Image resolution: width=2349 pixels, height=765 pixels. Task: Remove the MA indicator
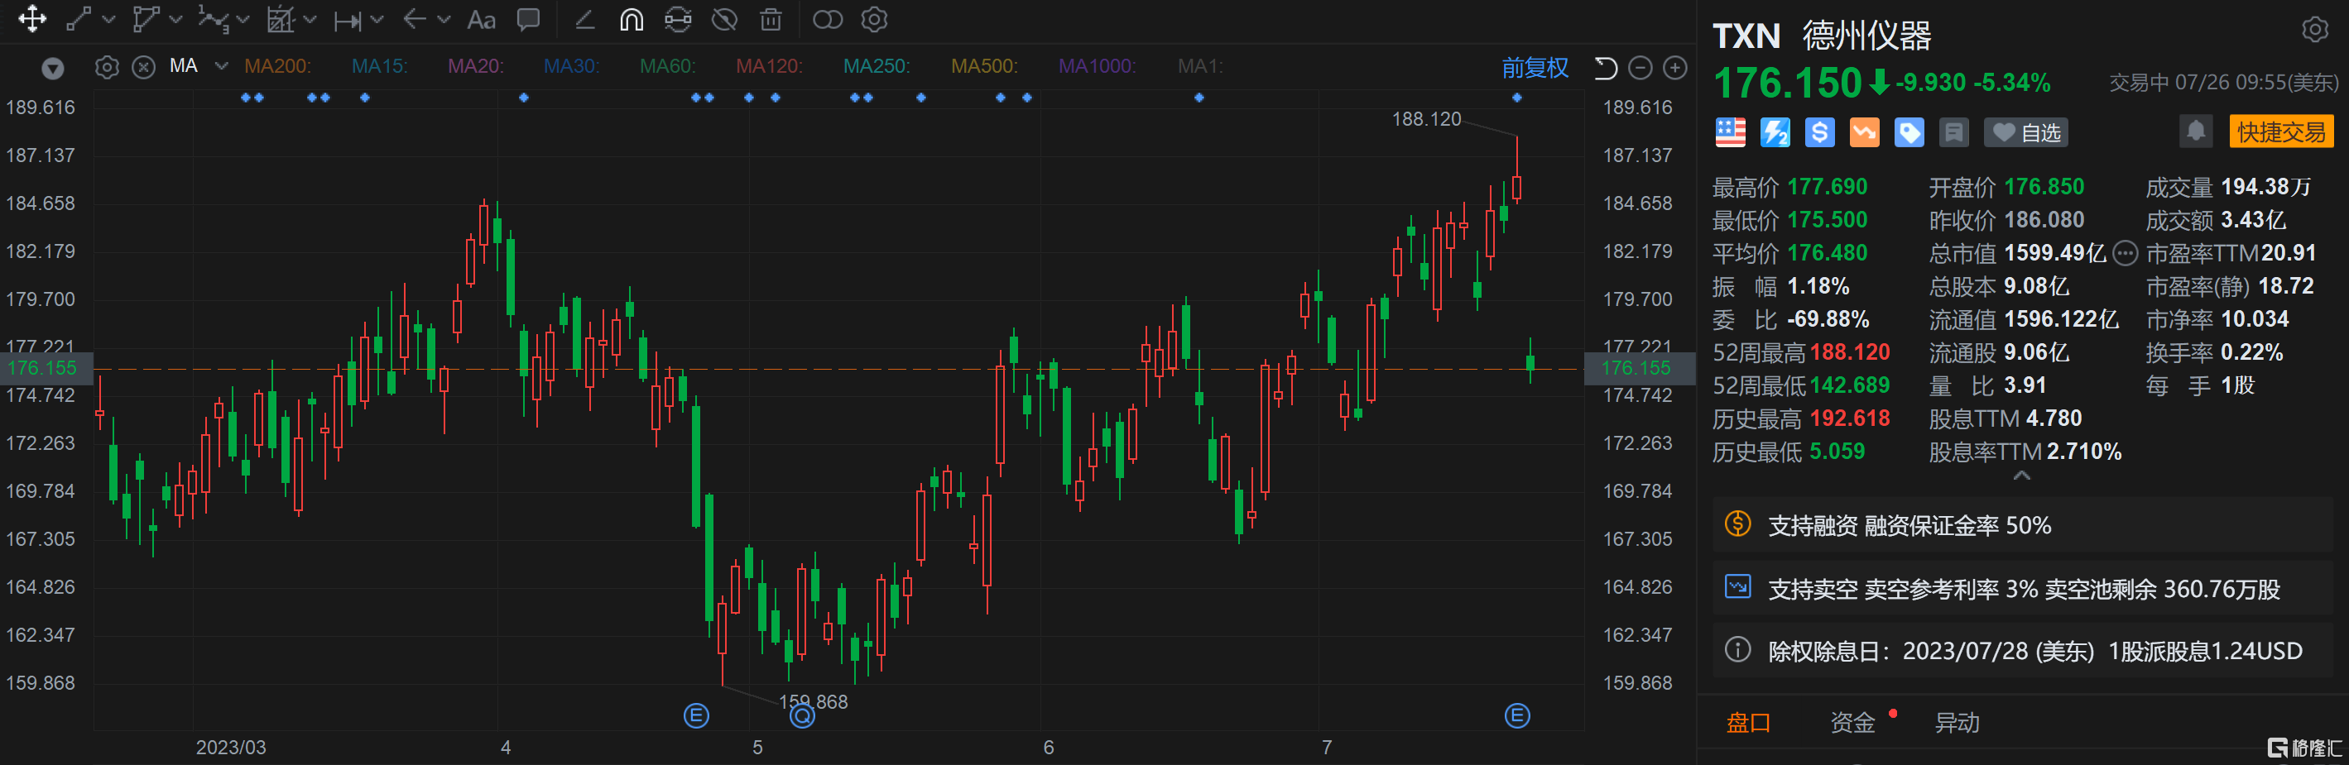(x=143, y=66)
